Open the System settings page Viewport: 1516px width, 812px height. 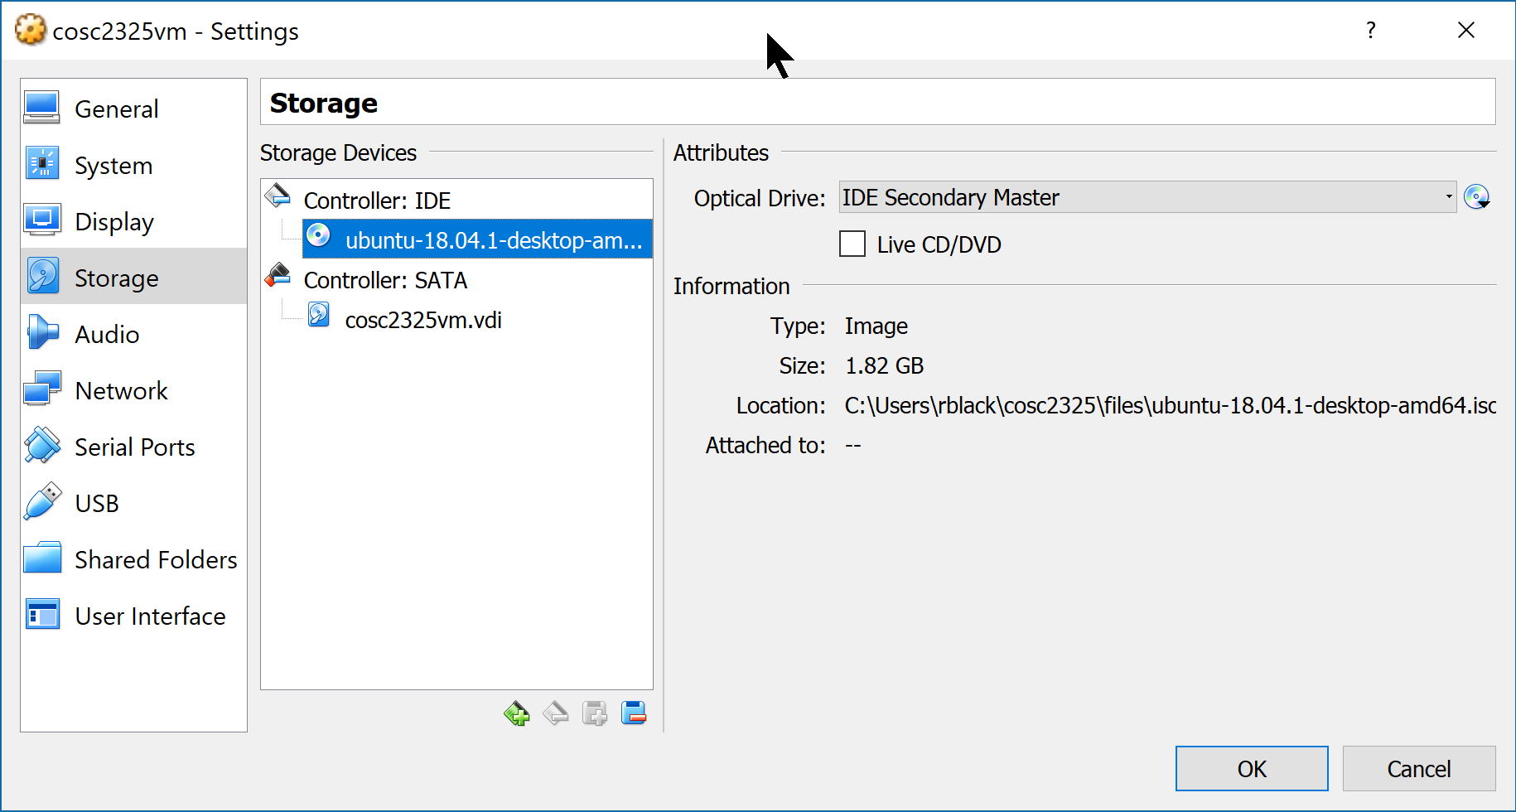point(133,165)
